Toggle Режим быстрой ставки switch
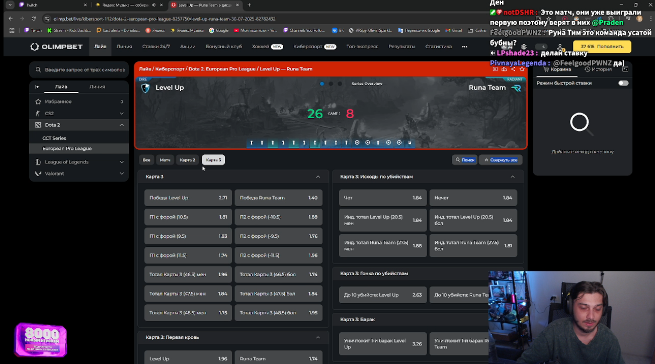This screenshot has width=655, height=364. (x=623, y=83)
